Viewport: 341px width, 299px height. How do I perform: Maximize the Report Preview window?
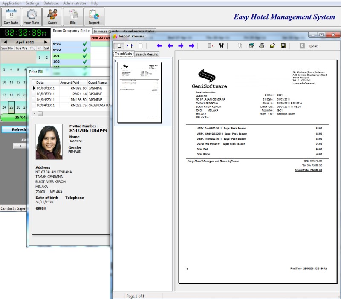pos(321,35)
